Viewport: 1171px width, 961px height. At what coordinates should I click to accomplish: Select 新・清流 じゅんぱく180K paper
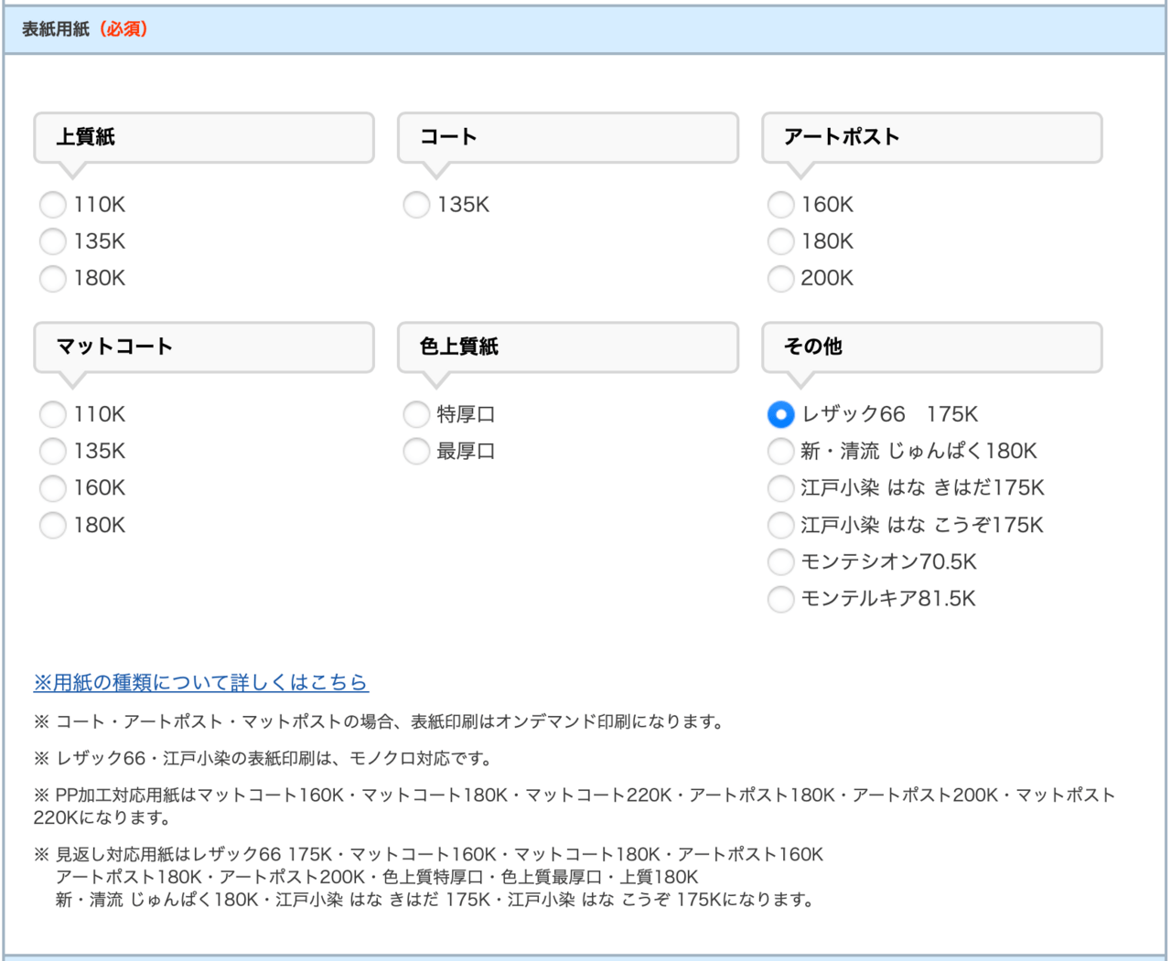coord(780,451)
